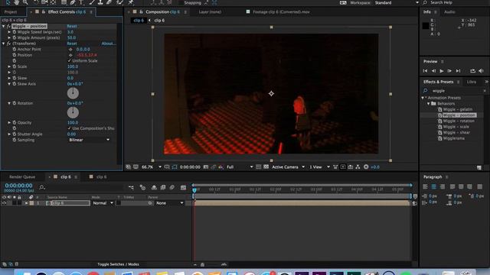
Task: Click the Transform effect fx icon
Action: (8, 44)
